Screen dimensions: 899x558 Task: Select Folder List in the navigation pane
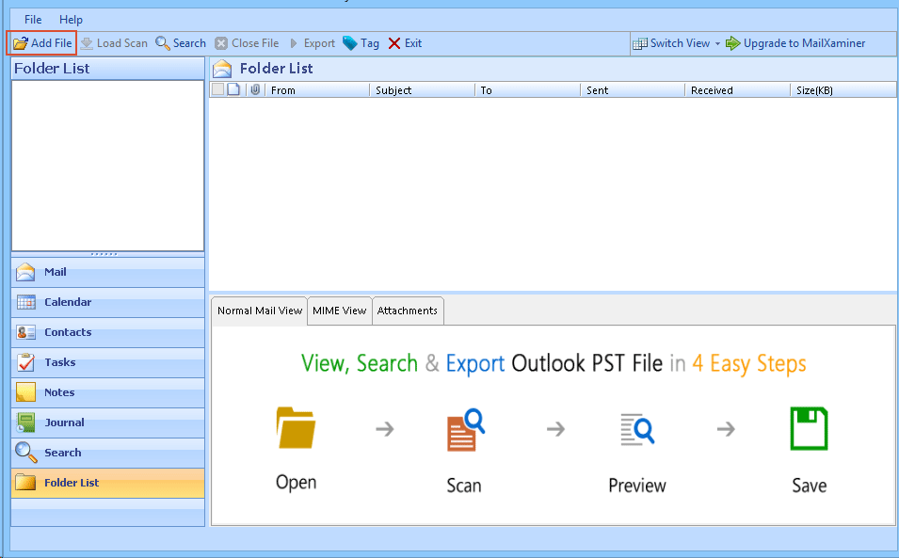pyautogui.click(x=108, y=483)
